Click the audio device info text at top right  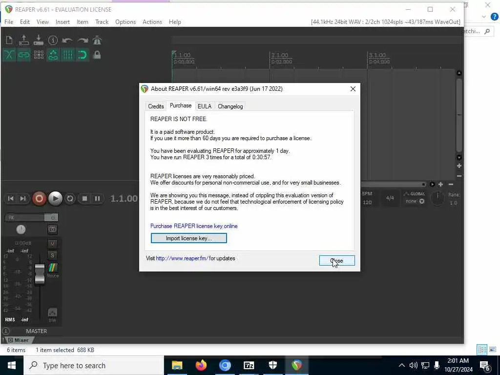point(386,22)
